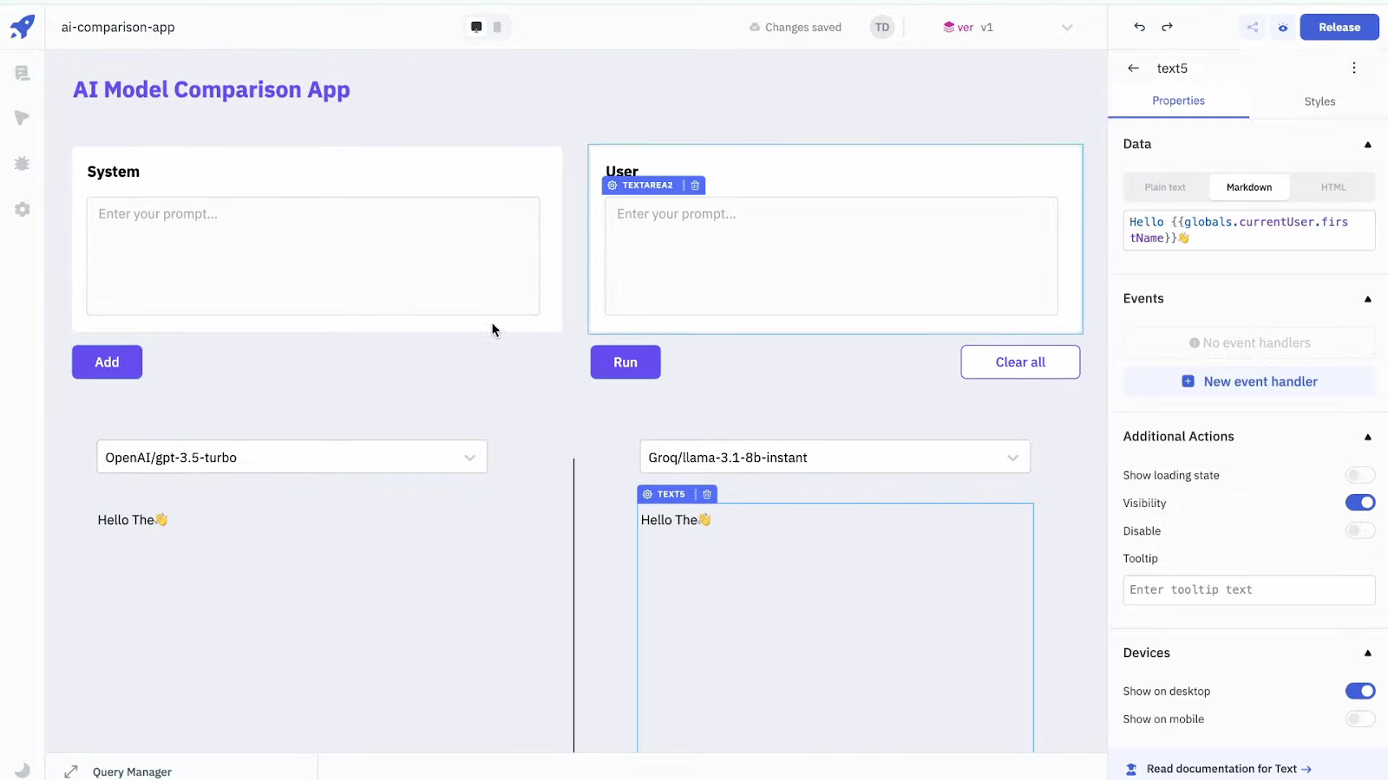Click the Query Manager label
The height and width of the screenshot is (780, 1388).
(132, 772)
